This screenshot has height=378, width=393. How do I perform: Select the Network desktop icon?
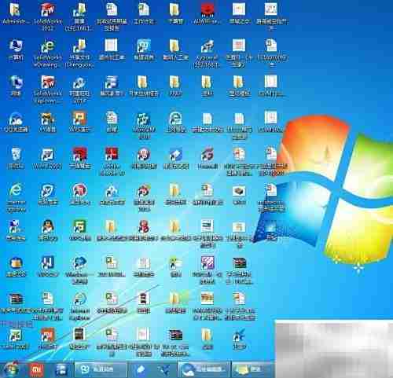coord(16,86)
